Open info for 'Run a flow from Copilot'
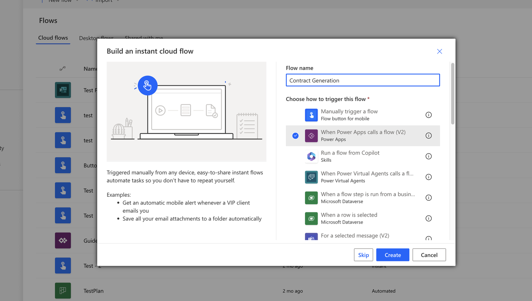Viewport: 532px width, 301px height. [428, 156]
